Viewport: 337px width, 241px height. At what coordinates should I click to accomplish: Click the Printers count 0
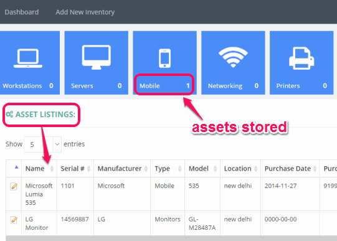[x=325, y=86]
